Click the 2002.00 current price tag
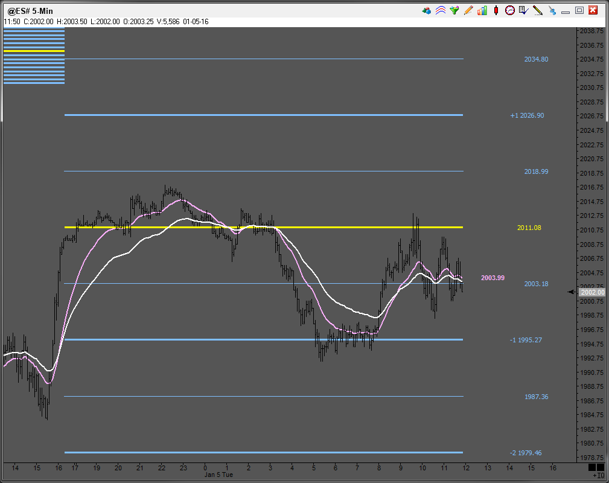Viewport: 609px width, 483px height. (593, 292)
